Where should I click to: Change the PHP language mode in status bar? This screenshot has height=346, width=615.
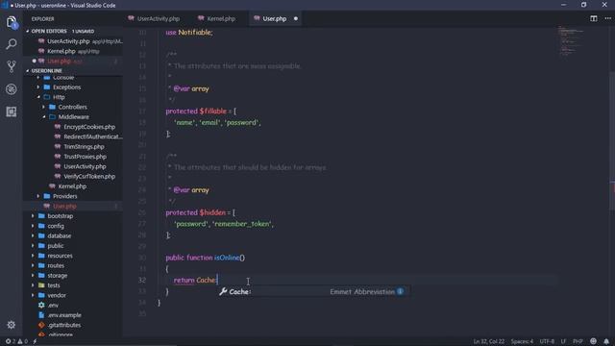(578, 341)
